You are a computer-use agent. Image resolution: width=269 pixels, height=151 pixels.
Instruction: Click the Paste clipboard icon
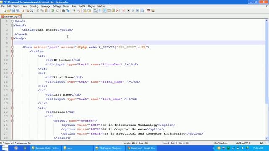[x=47, y=10]
